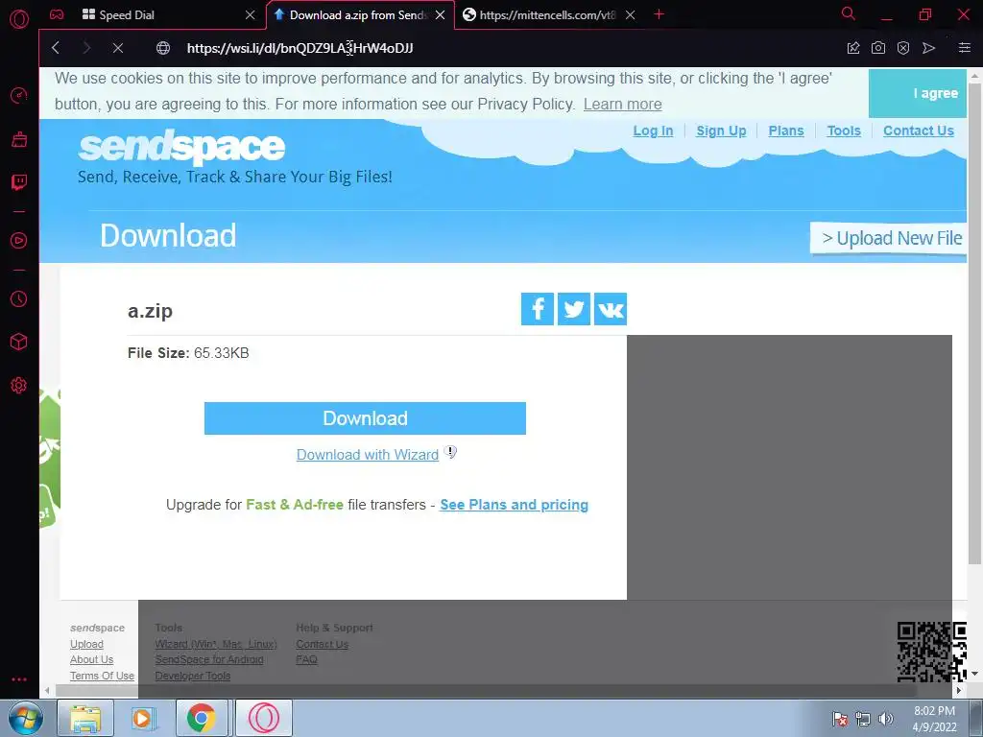Screen dimensions: 983x737
Task: Open the share page icon in address bar
Action: point(853,48)
